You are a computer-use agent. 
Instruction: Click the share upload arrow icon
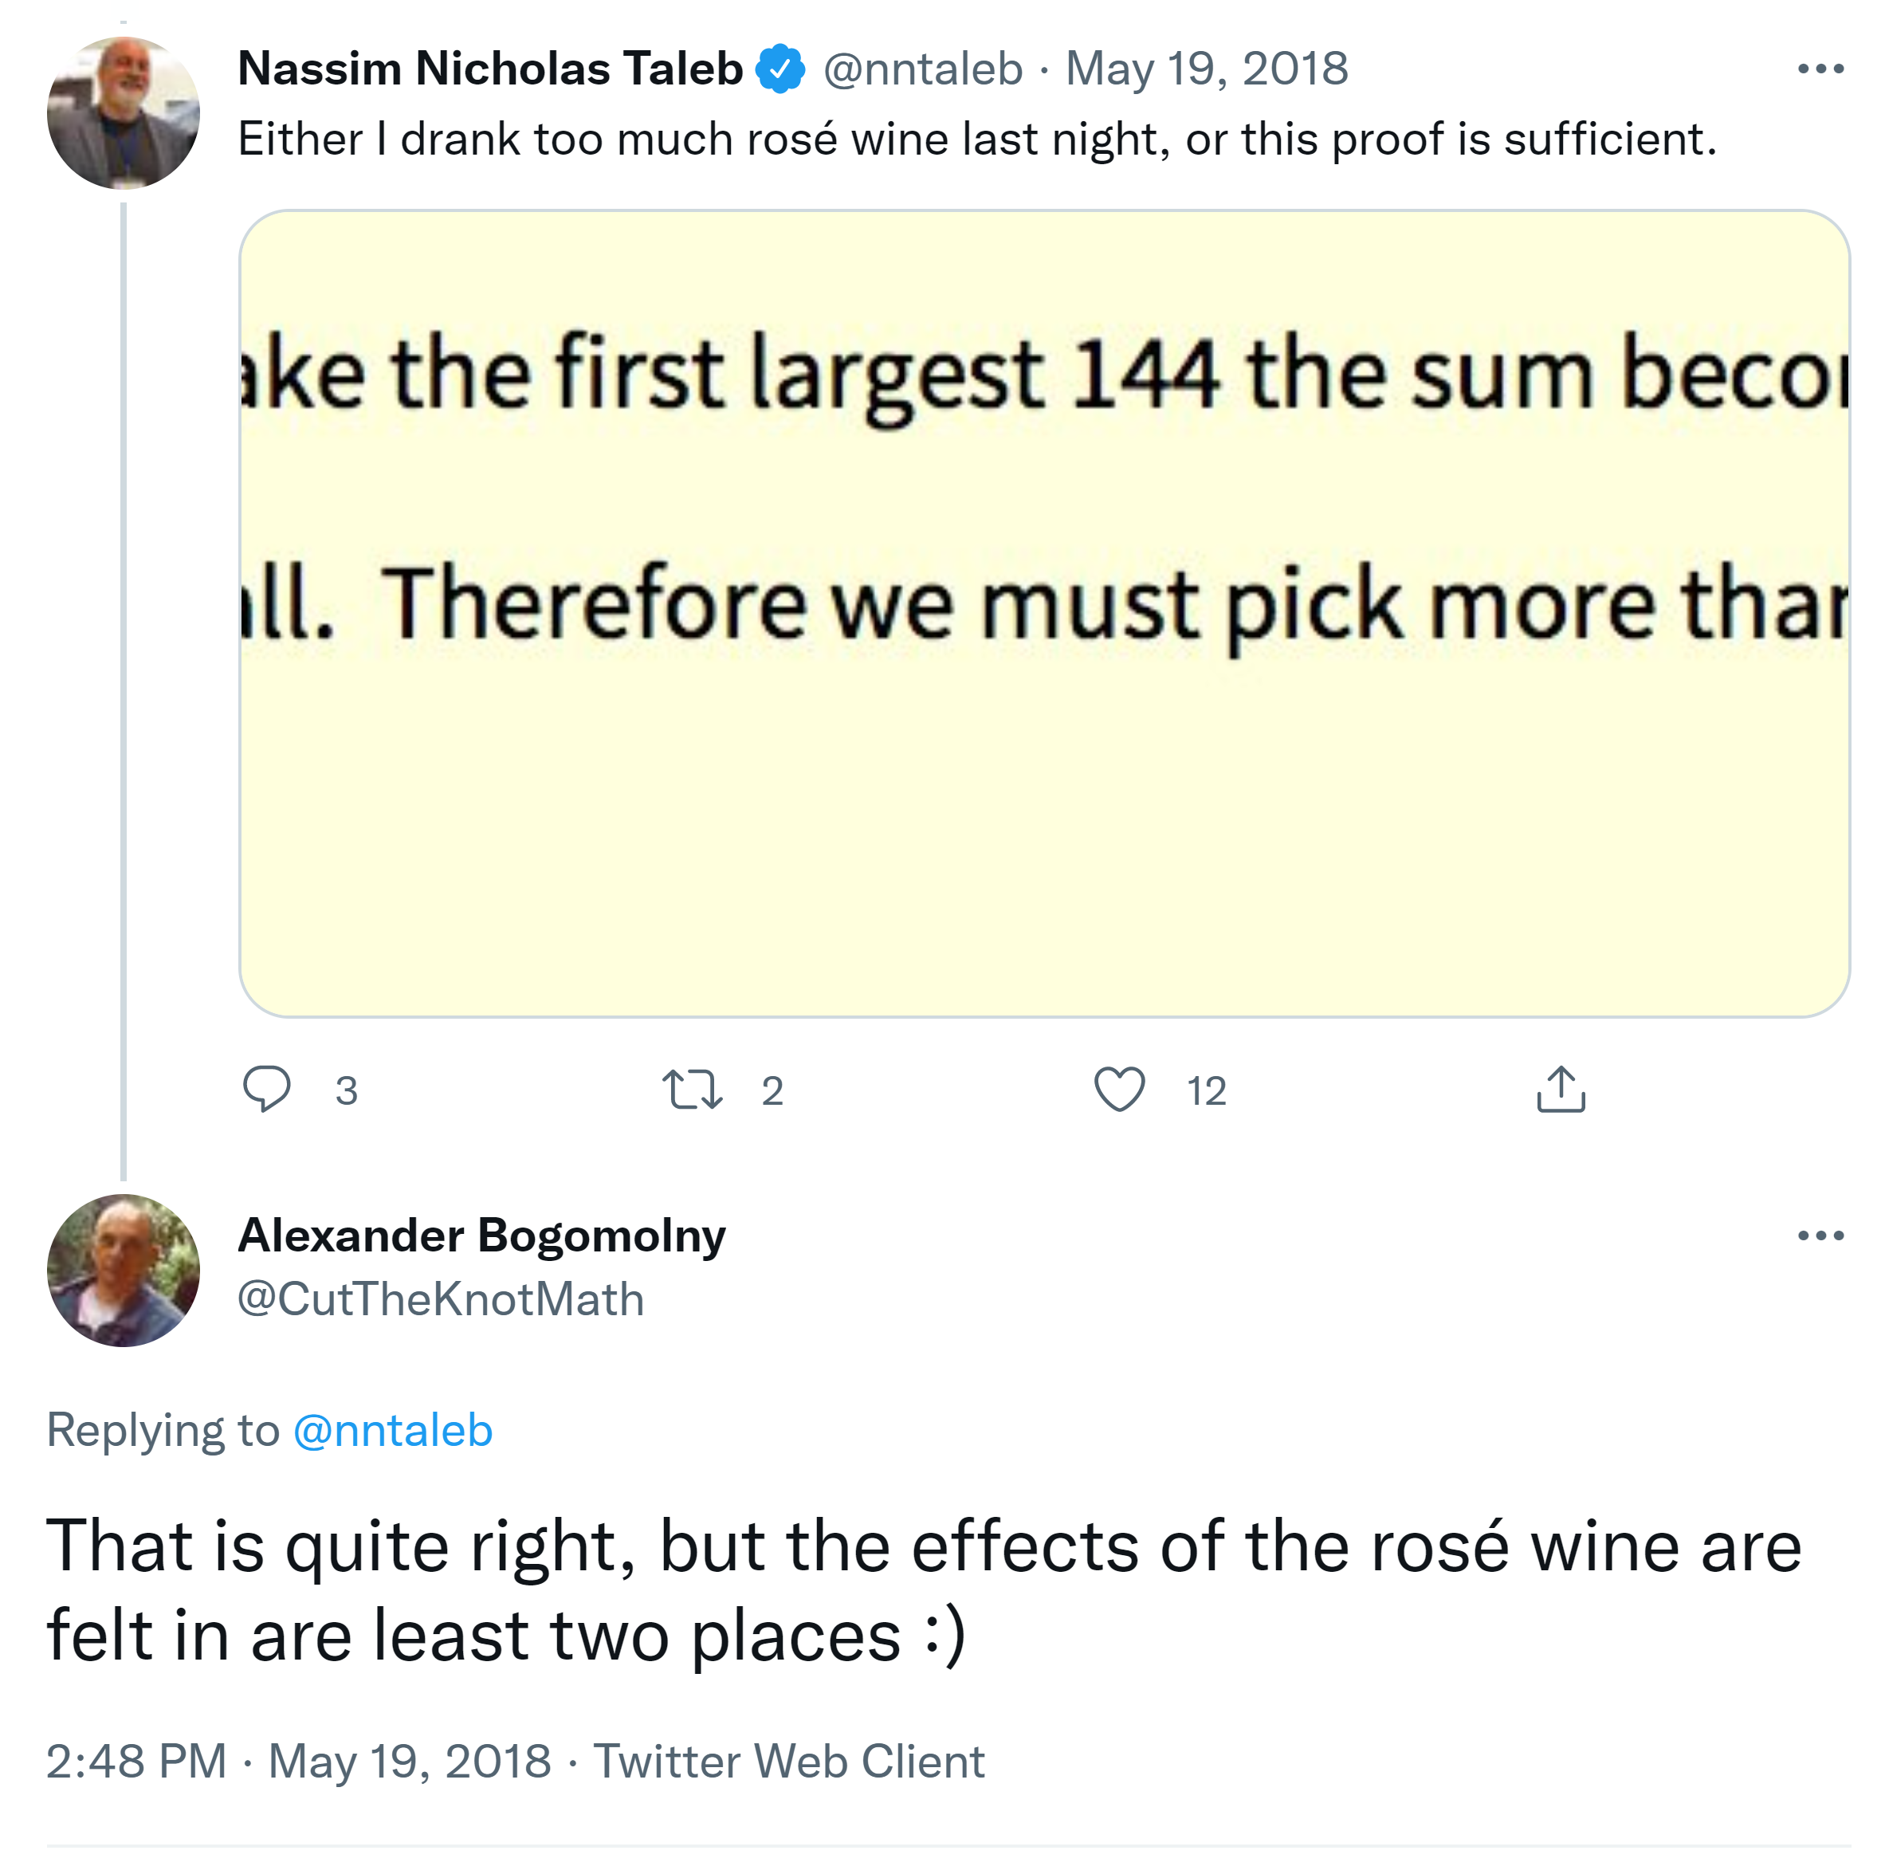tap(1560, 1089)
